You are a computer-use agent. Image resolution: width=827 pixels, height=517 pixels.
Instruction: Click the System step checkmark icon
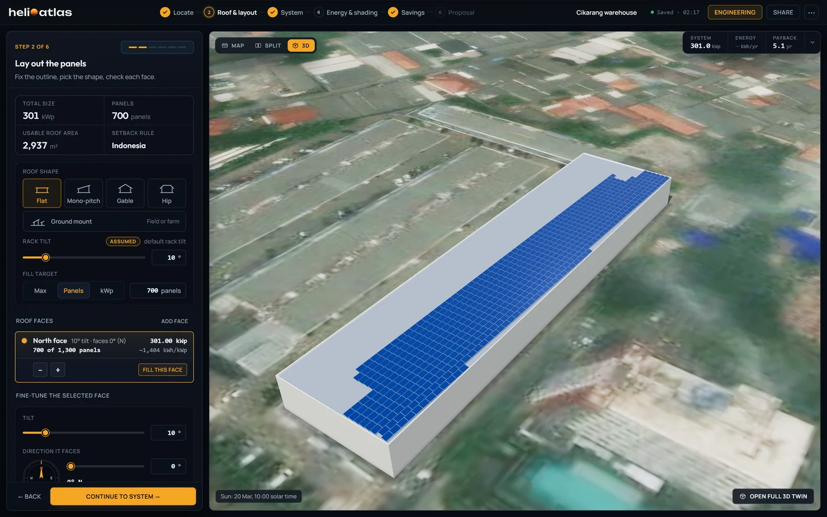[x=272, y=12]
